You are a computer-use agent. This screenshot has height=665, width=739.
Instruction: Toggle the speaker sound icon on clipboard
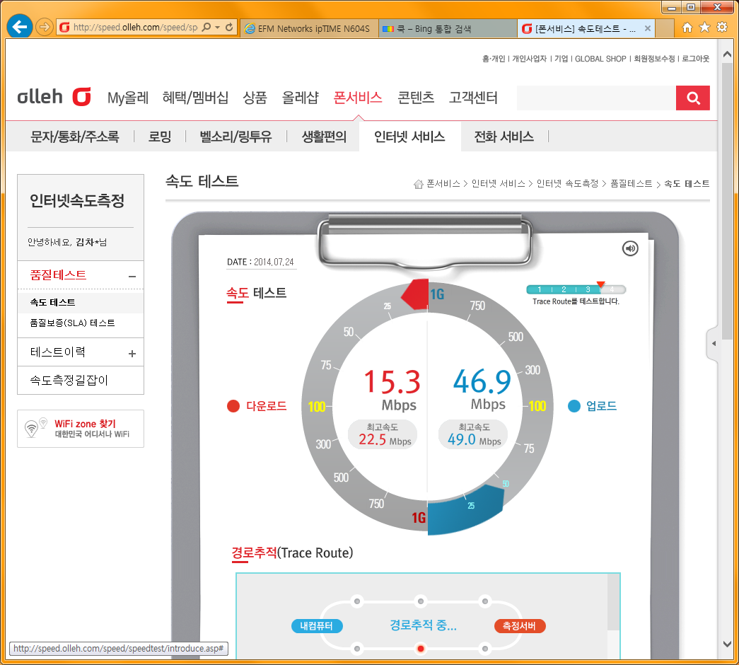[630, 248]
